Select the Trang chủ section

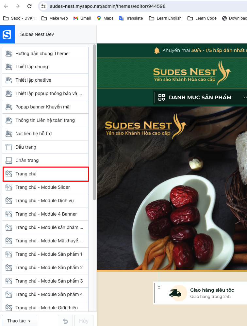pos(46,174)
